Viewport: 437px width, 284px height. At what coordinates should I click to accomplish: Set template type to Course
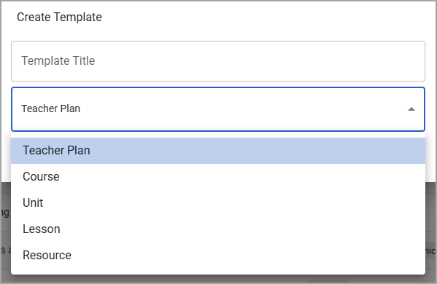218,177
